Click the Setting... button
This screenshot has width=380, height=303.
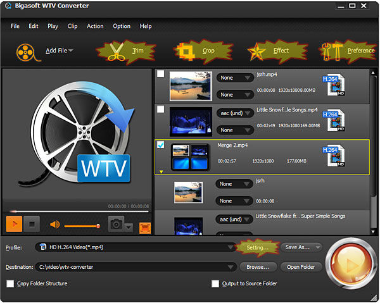click(257, 247)
